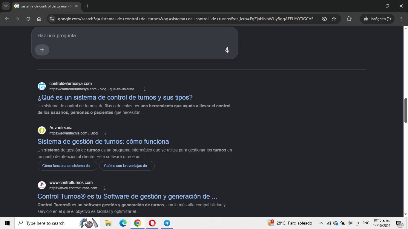Launch Microsoft Edge from taskbar
408x229 pixels.
click(123, 223)
